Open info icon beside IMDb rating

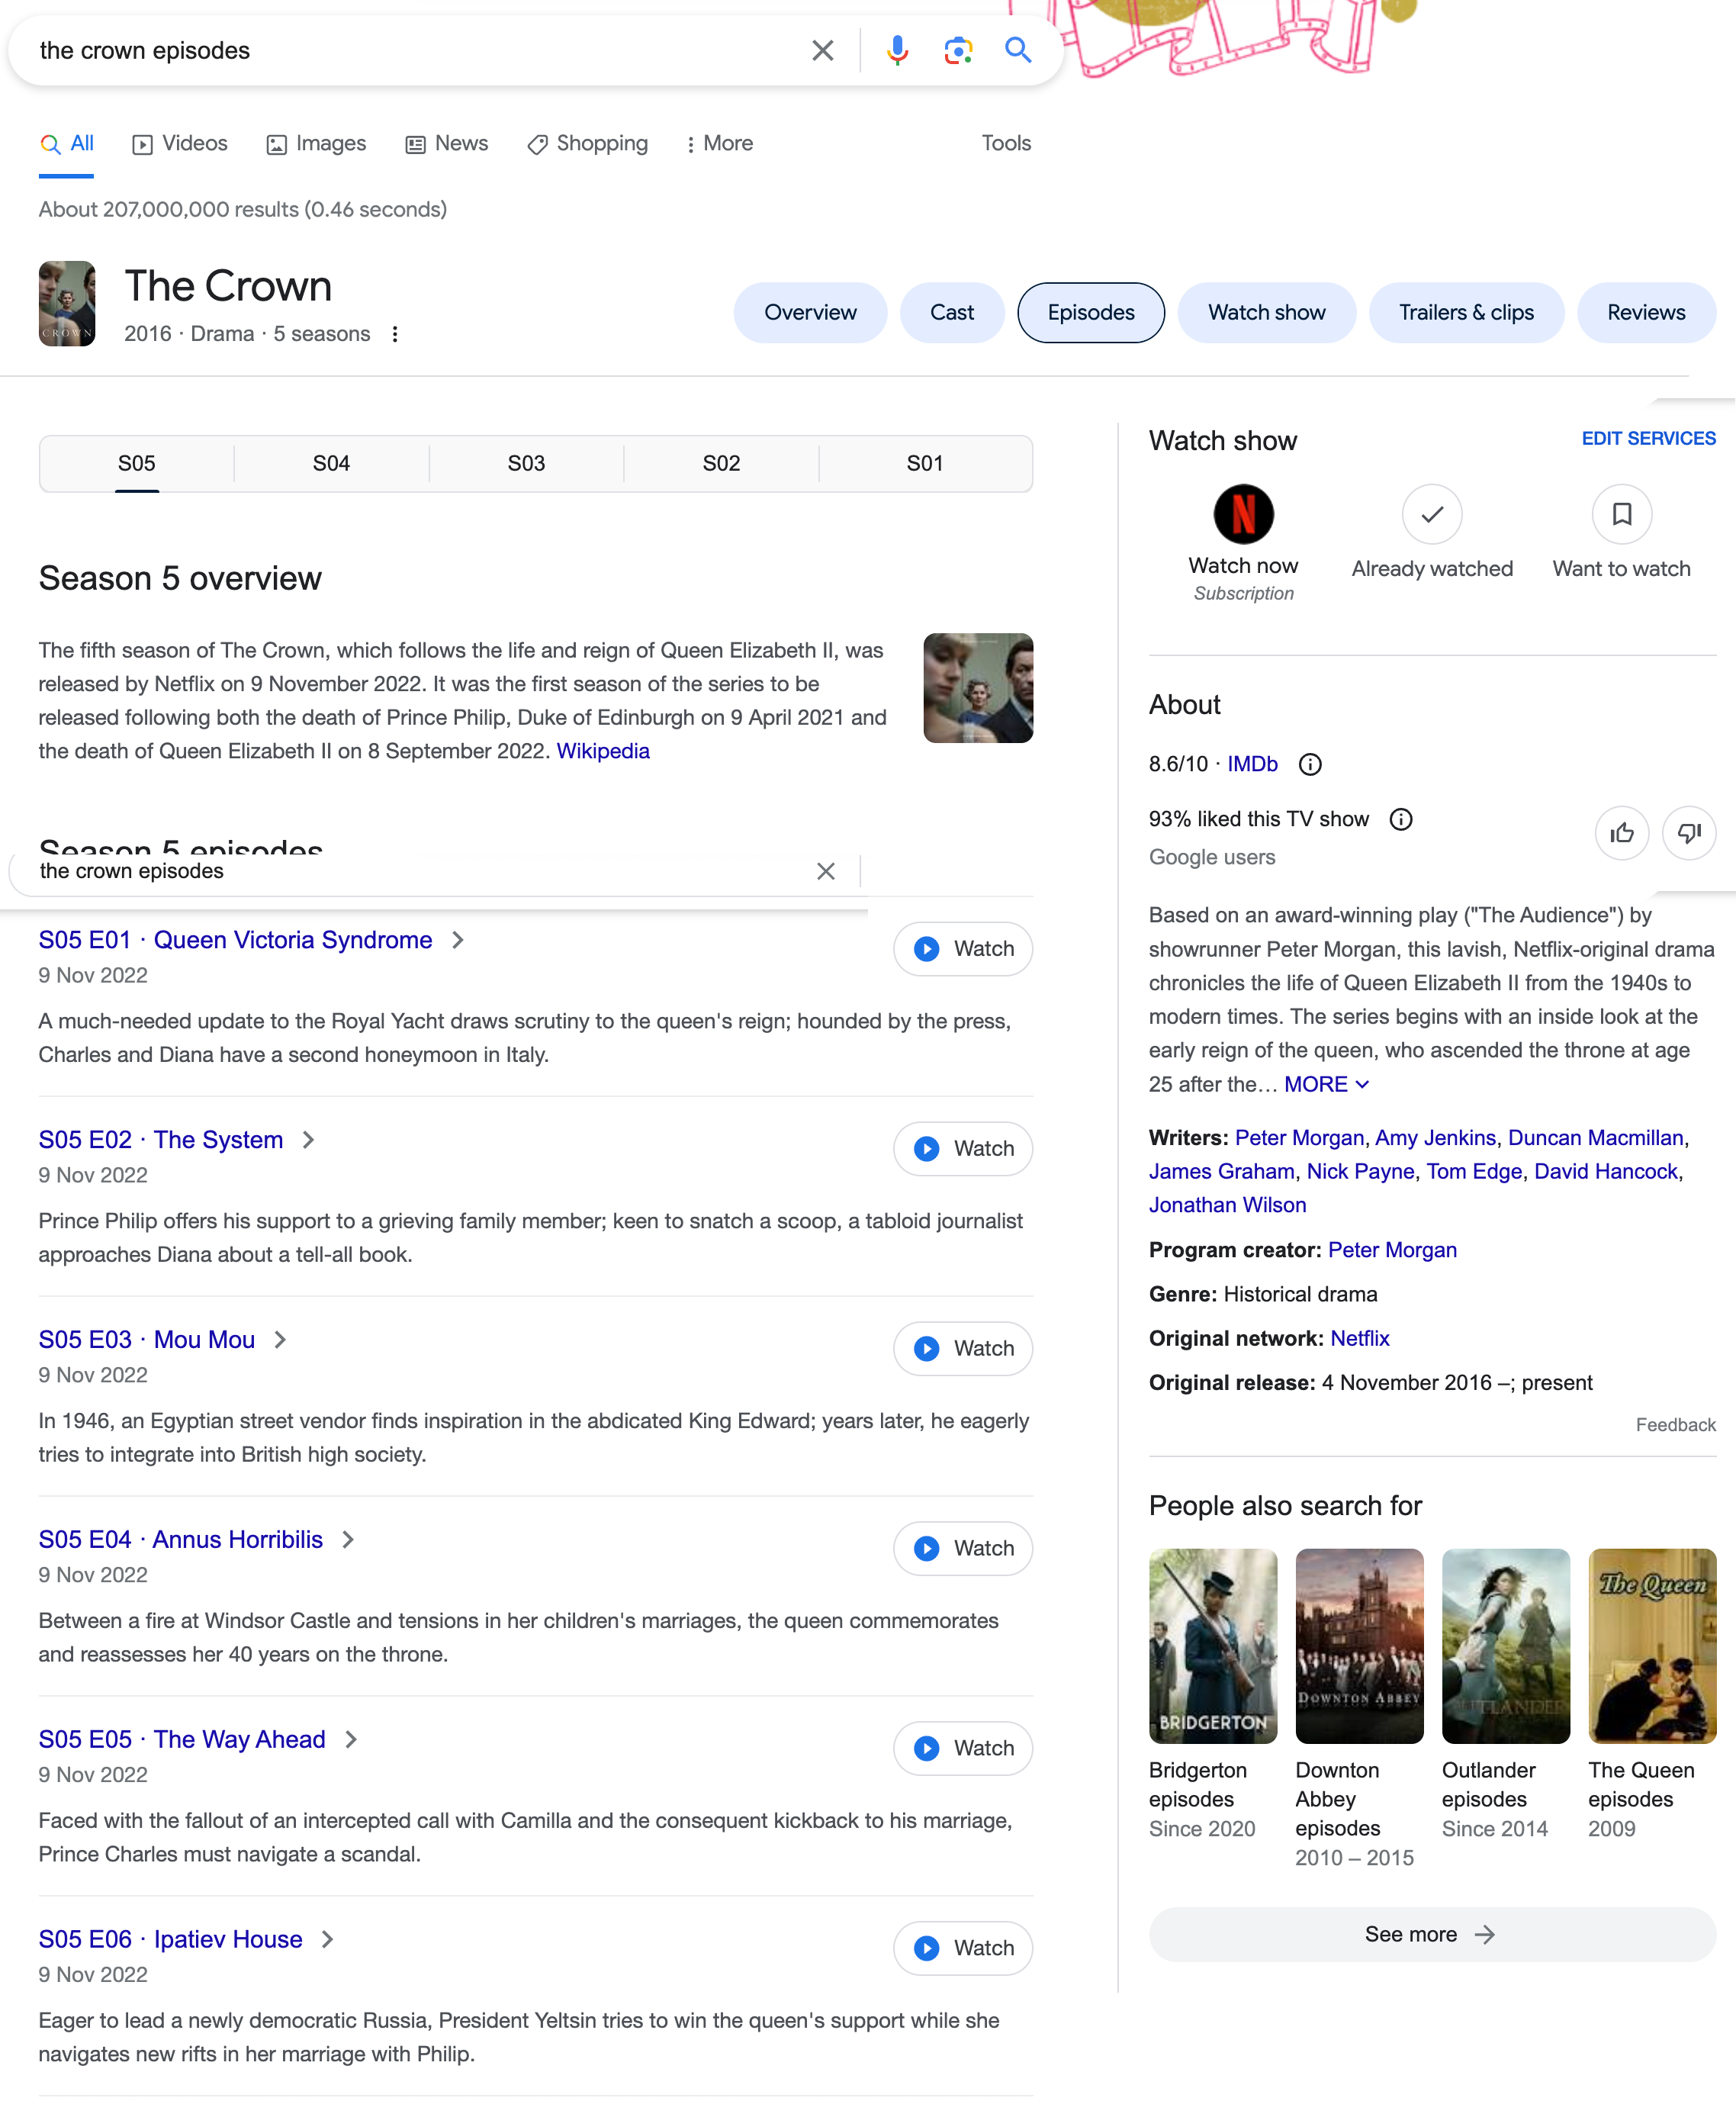[1309, 764]
